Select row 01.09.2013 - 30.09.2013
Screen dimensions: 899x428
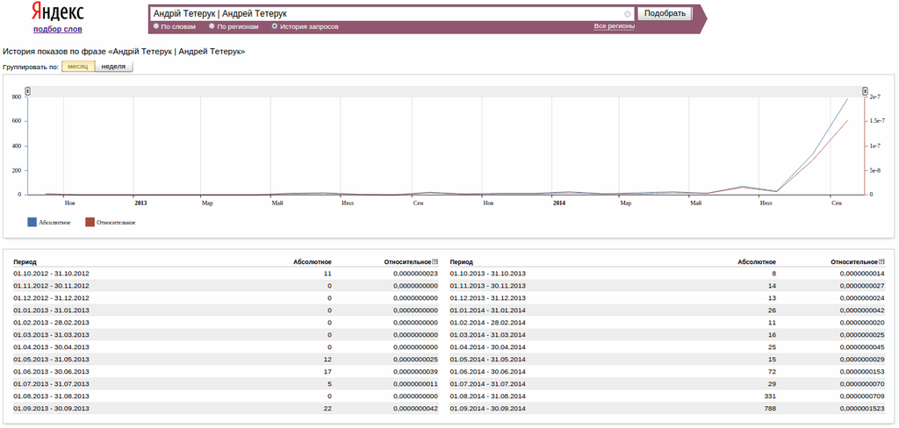tap(226, 409)
